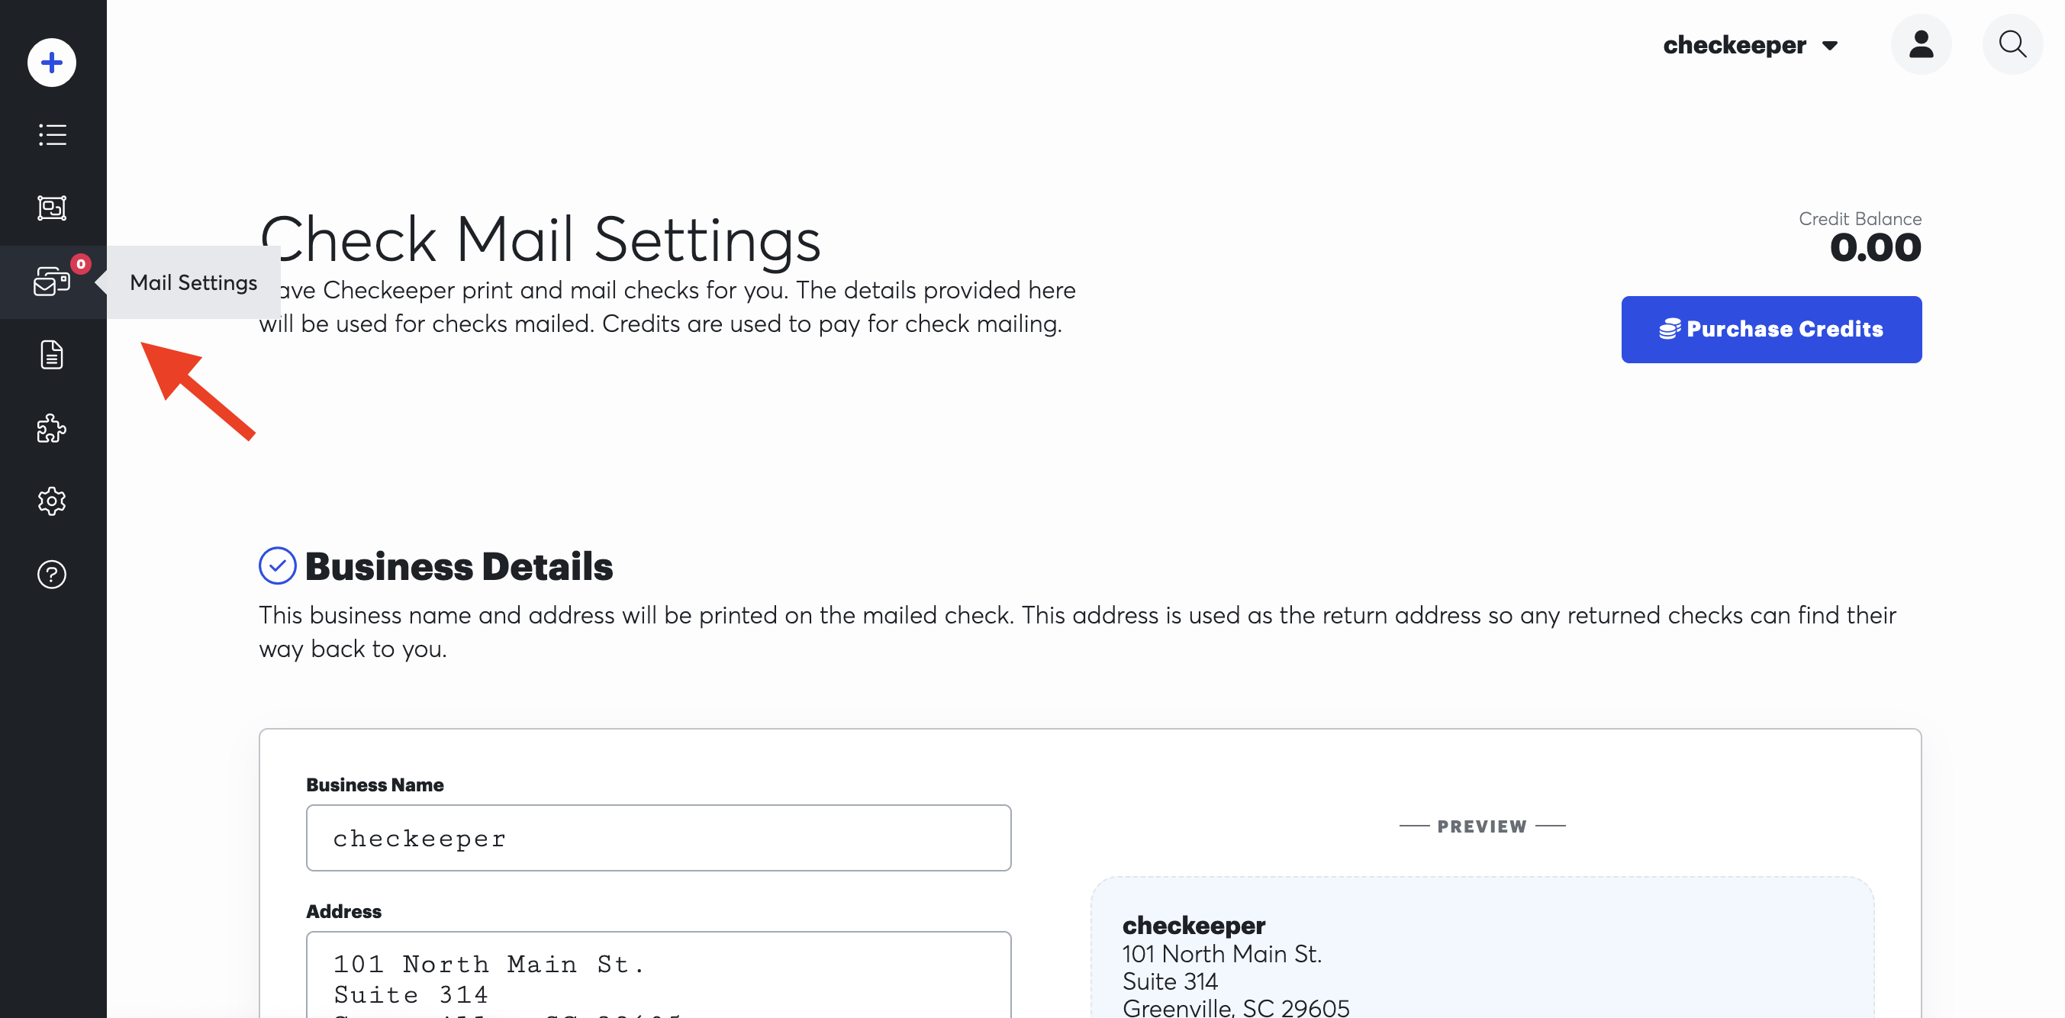Open the check template designer icon
2065x1018 pixels.
coord(52,208)
